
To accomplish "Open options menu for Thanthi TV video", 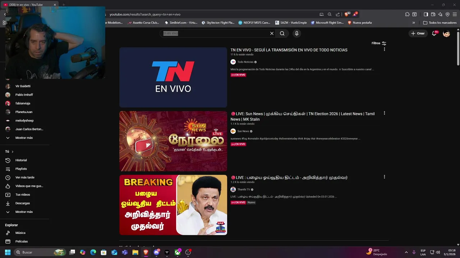I will coord(384,177).
